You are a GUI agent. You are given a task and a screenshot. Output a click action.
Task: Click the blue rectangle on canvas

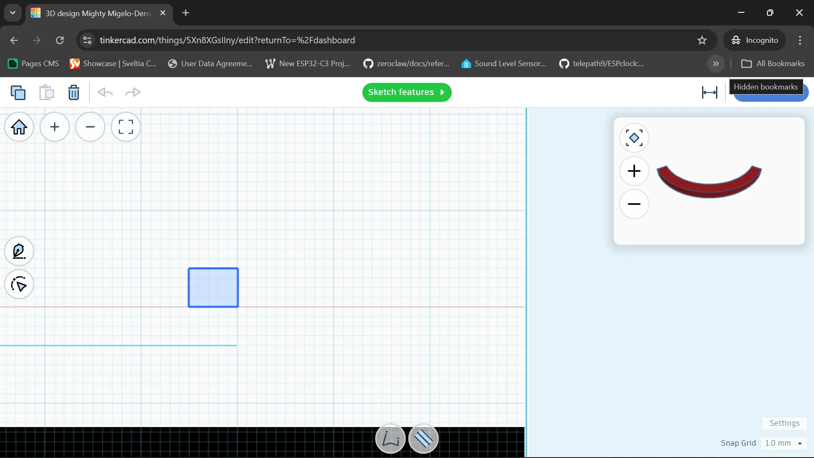pyautogui.click(x=213, y=288)
